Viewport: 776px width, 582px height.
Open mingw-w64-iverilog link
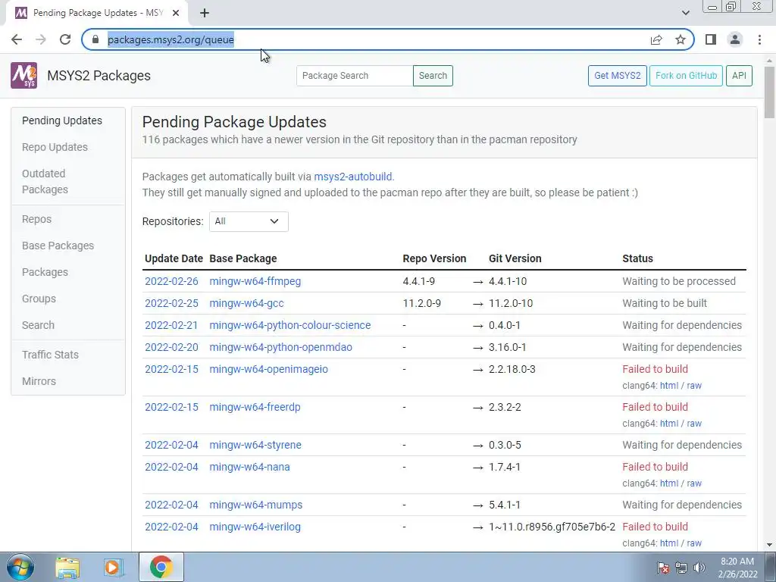click(255, 527)
